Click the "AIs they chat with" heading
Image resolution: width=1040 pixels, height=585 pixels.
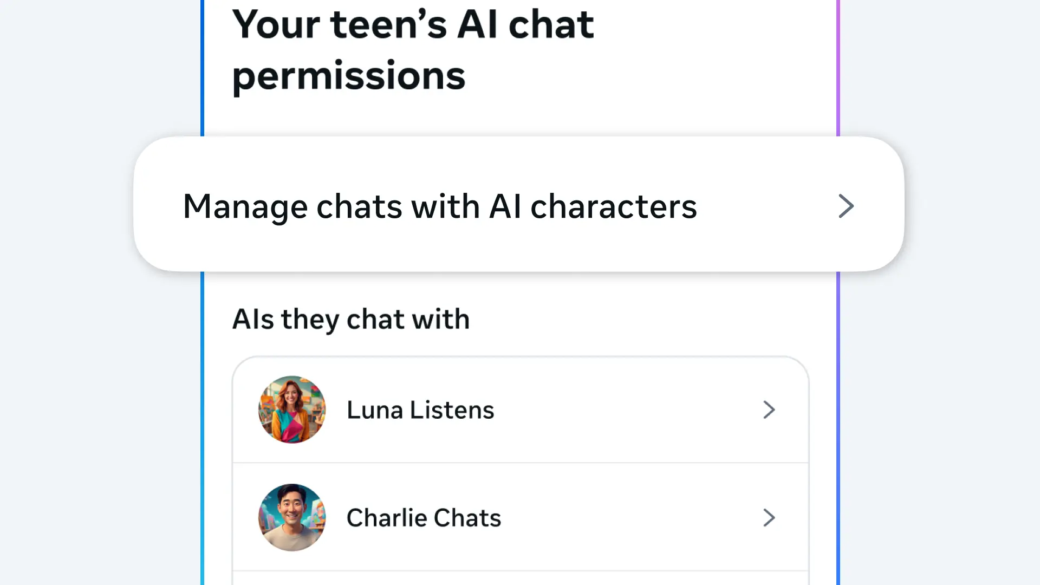[x=351, y=319]
